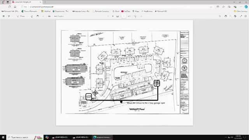This screenshot has width=249, height=140.
Task: Open the PDF table of contents panel
Action: [x=4, y=16]
